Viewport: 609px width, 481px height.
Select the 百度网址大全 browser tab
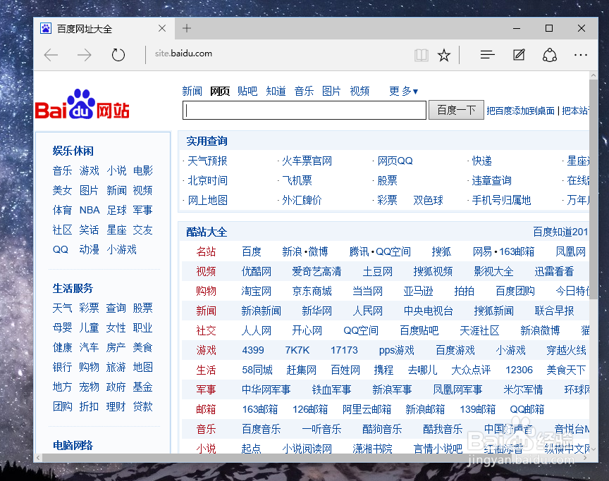click(x=104, y=28)
